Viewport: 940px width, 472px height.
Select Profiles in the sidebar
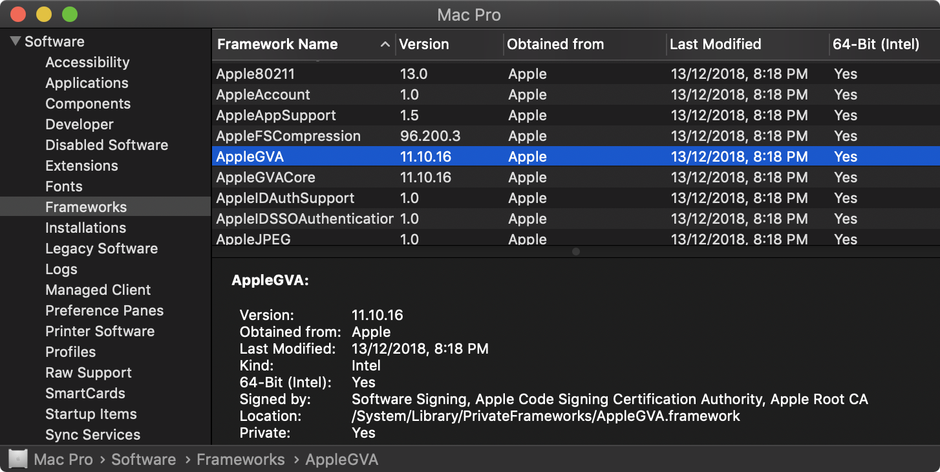click(70, 352)
